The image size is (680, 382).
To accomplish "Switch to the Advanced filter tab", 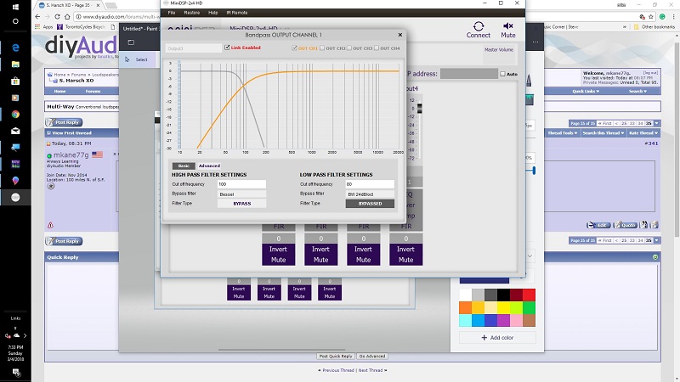I will click(209, 166).
